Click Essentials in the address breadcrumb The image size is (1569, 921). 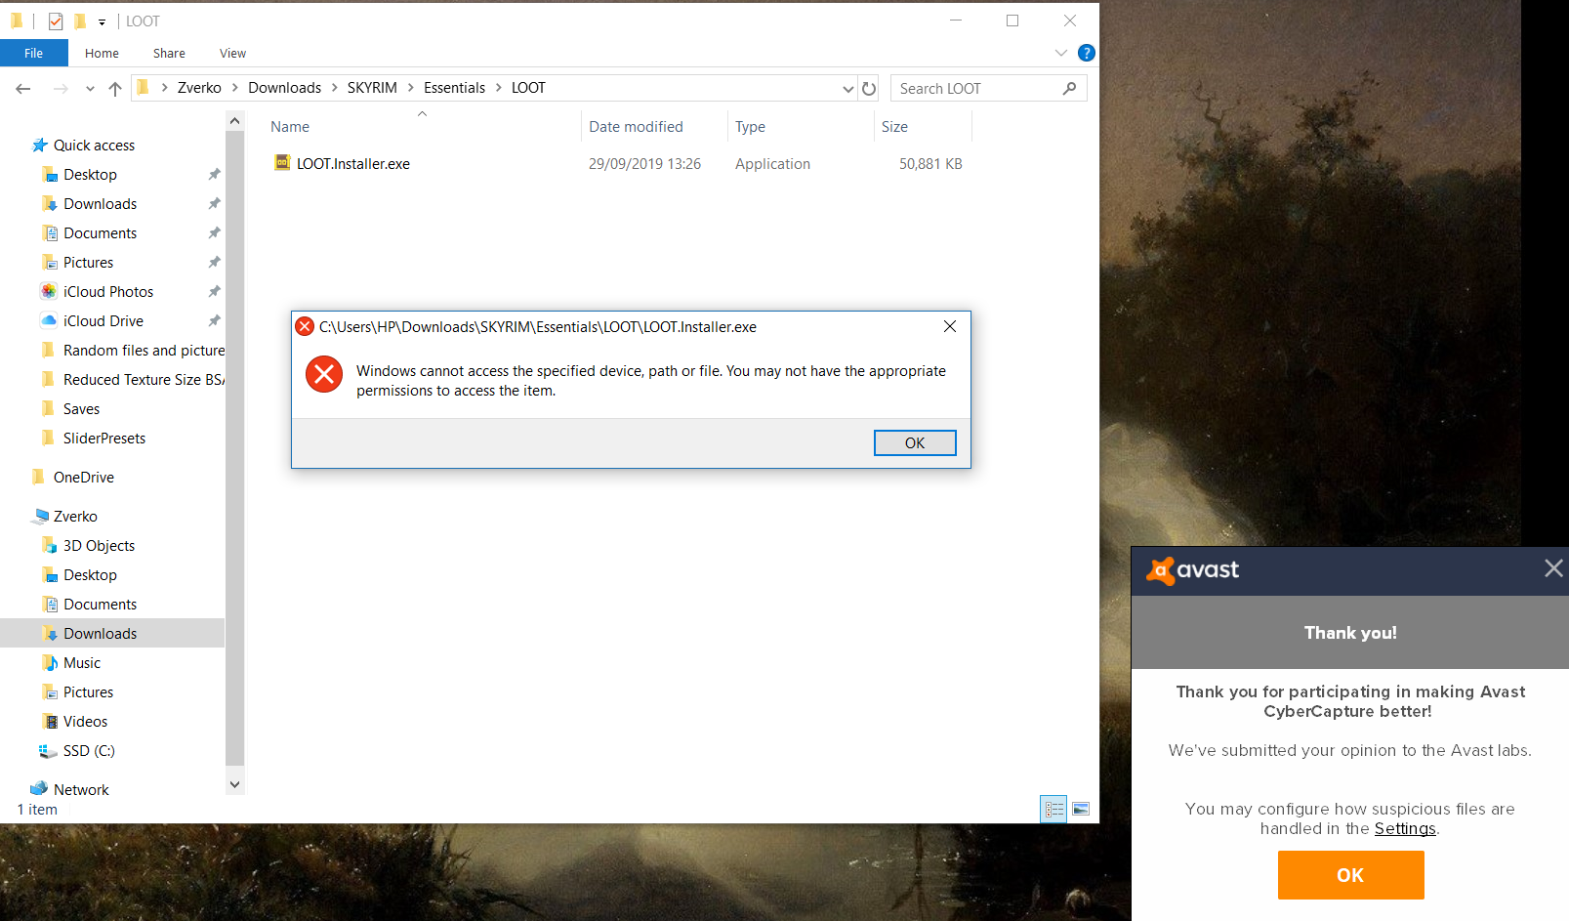(454, 88)
